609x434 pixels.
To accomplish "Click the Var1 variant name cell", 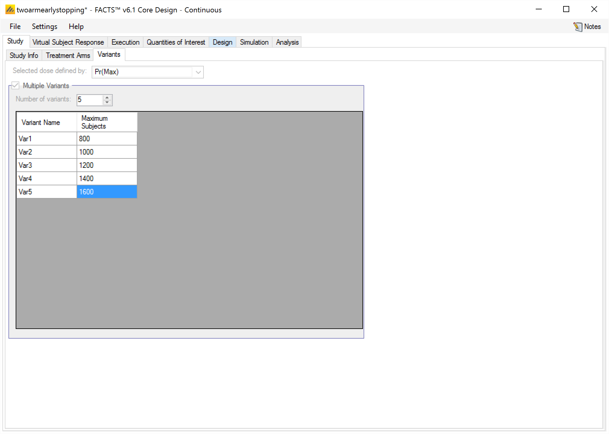I will pyautogui.click(x=47, y=139).
